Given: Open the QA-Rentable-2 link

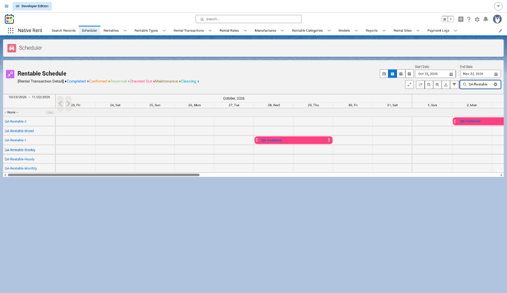Looking at the screenshot, I should point(15,122).
